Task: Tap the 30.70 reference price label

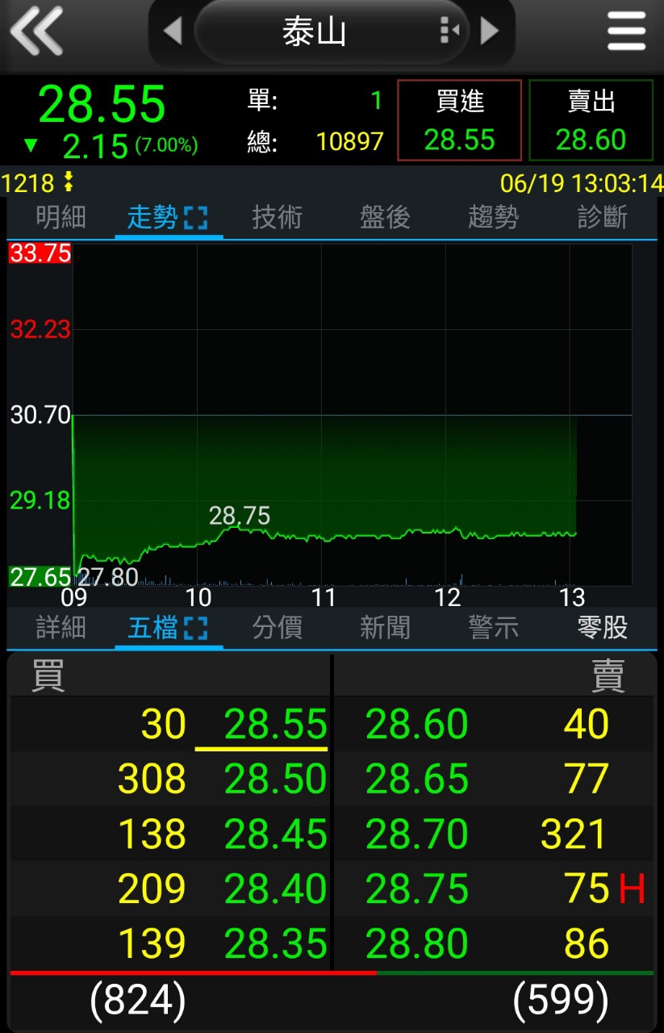Action: (40, 416)
